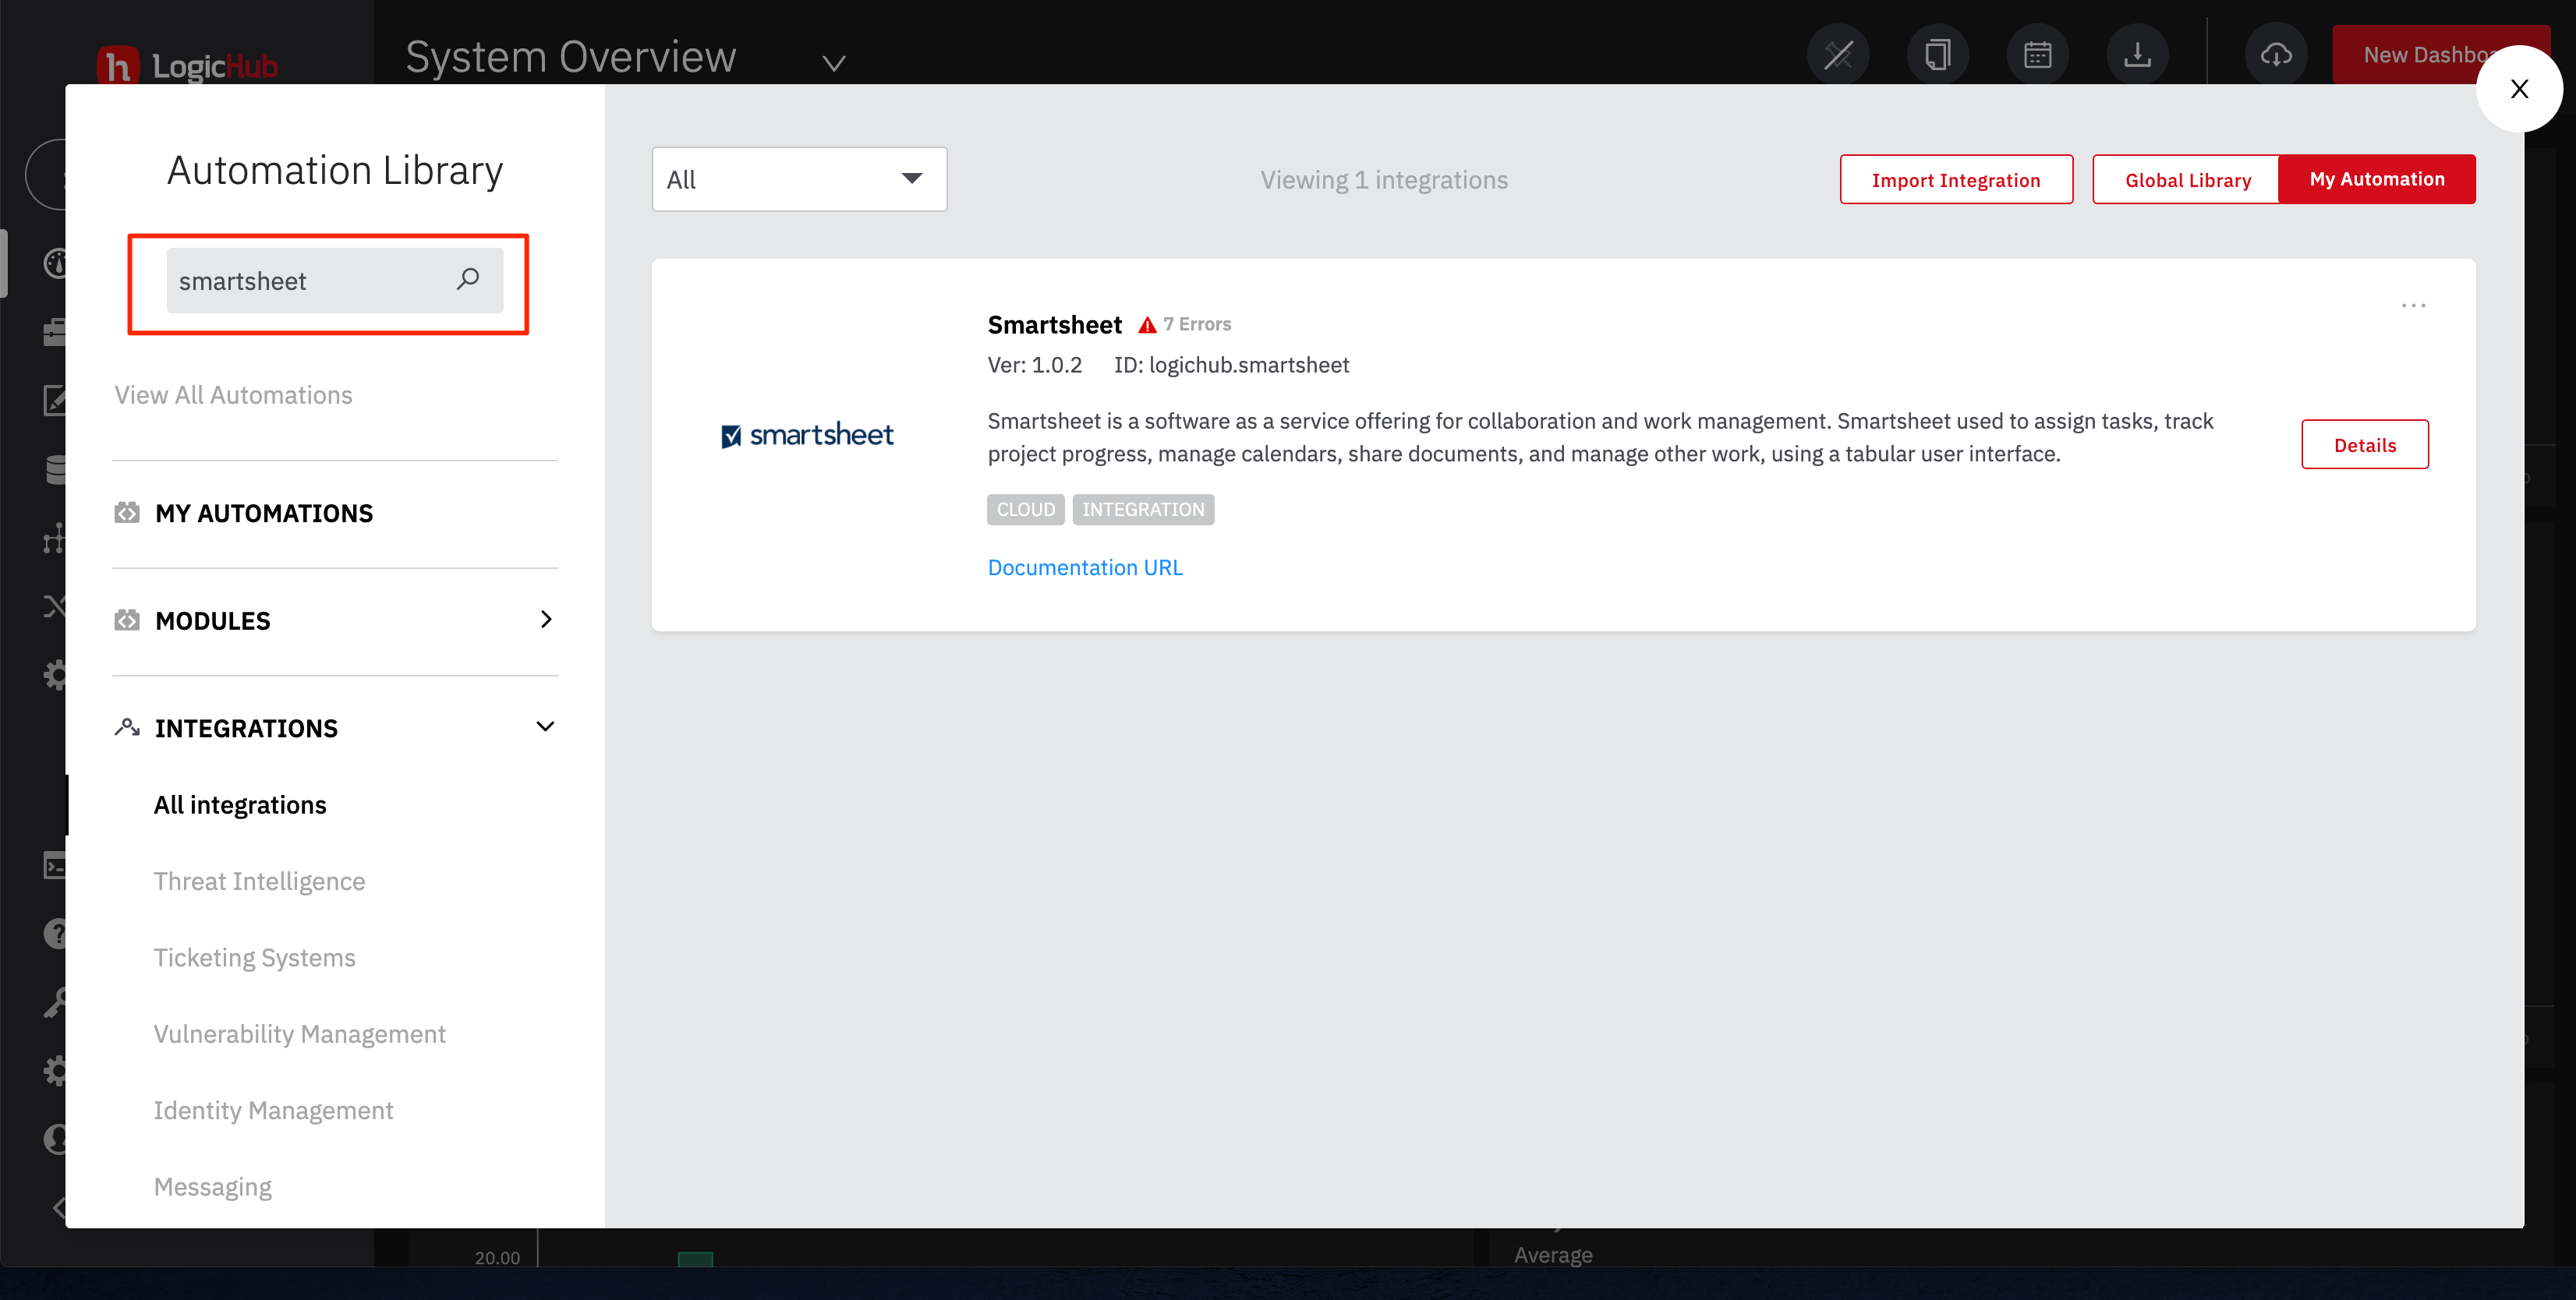Open the Smartsheet card three-dots menu
This screenshot has height=1300, width=2576.
[2413, 305]
